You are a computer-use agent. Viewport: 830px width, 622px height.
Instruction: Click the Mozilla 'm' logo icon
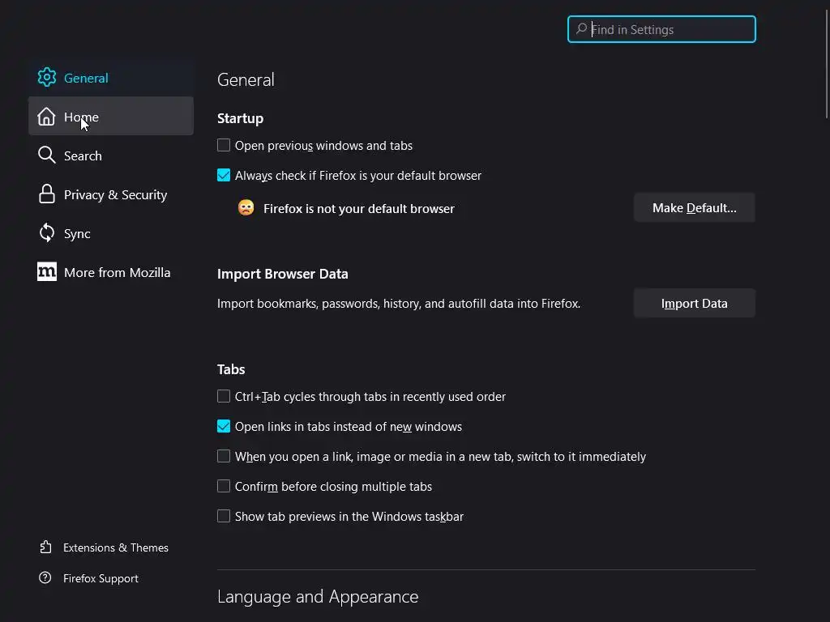pos(47,272)
